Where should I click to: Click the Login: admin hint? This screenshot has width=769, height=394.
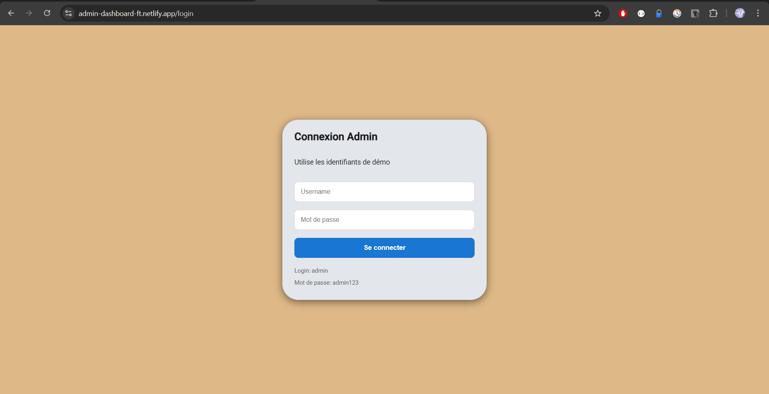click(x=311, y=271)
